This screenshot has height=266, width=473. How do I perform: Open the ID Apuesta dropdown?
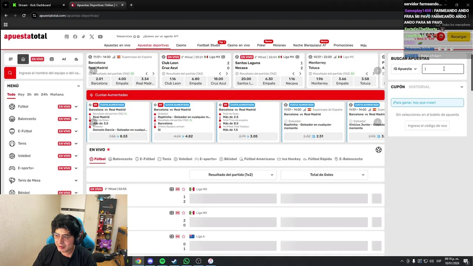405,69
